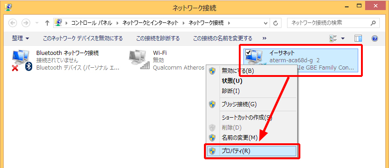Toggle the イーサネット item checkbox

(248, 53)
